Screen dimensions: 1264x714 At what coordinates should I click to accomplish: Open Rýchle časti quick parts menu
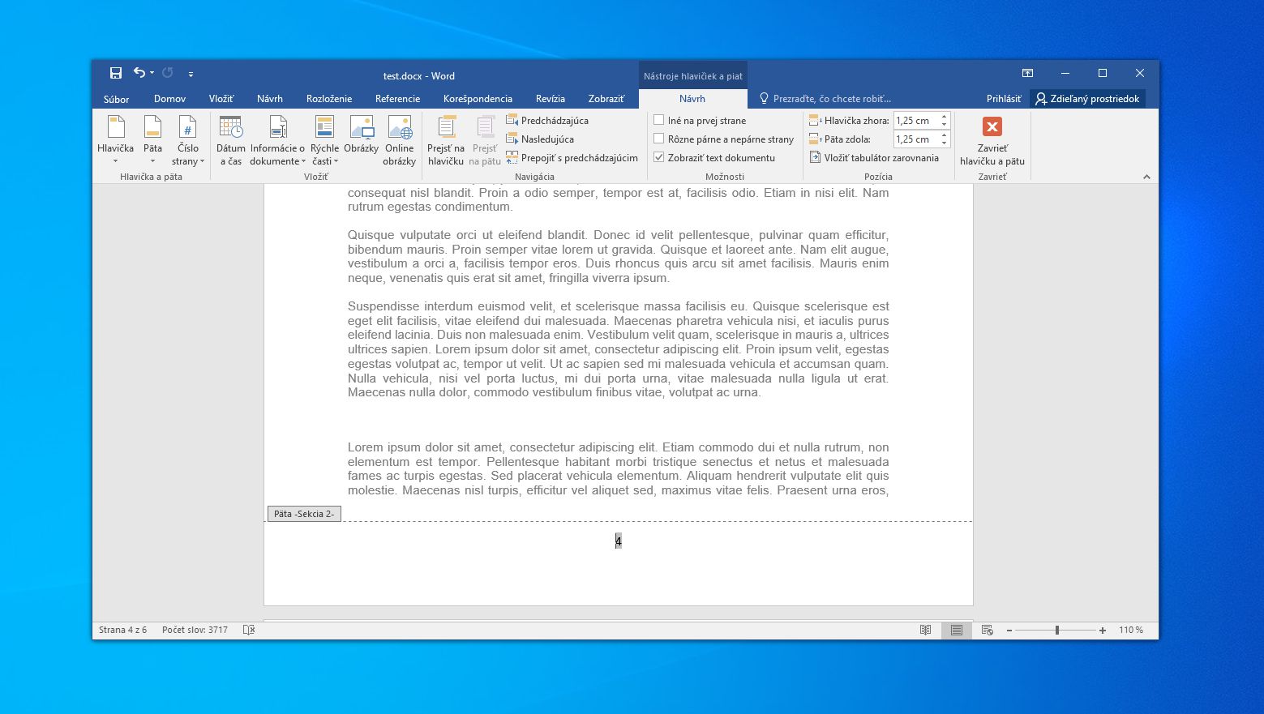point(324,139)
